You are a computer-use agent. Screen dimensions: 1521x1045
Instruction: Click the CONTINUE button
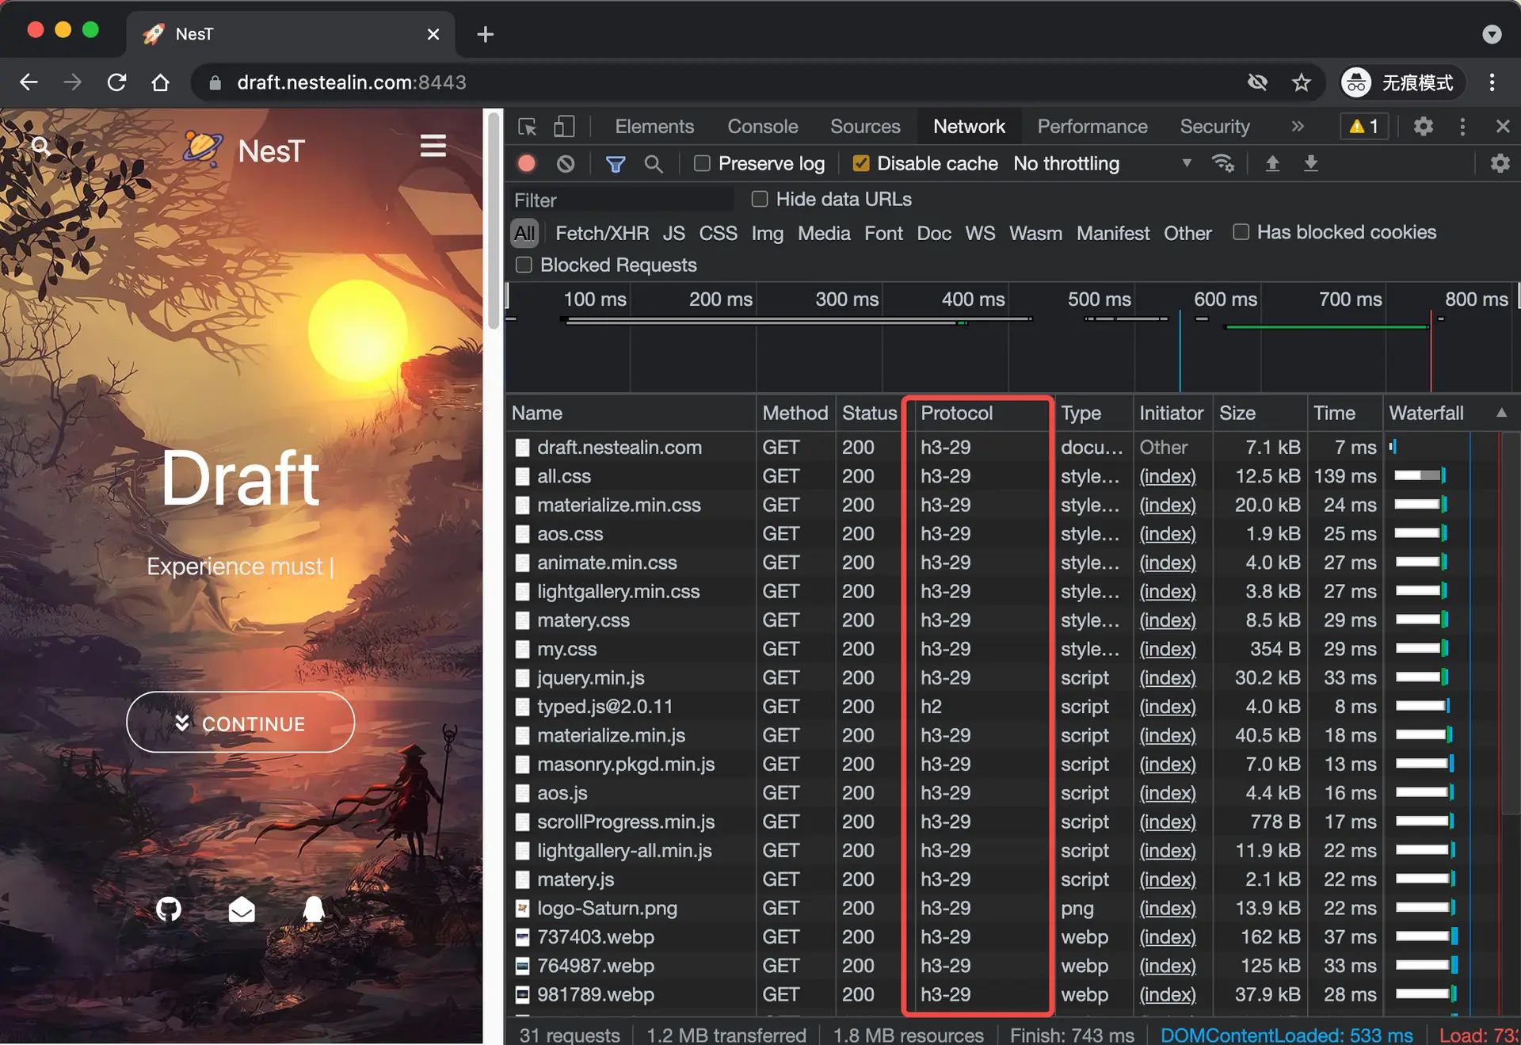point(241,723)
